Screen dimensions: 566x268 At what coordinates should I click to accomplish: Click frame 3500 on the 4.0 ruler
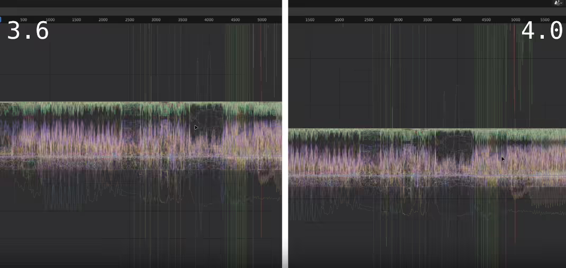427,20
